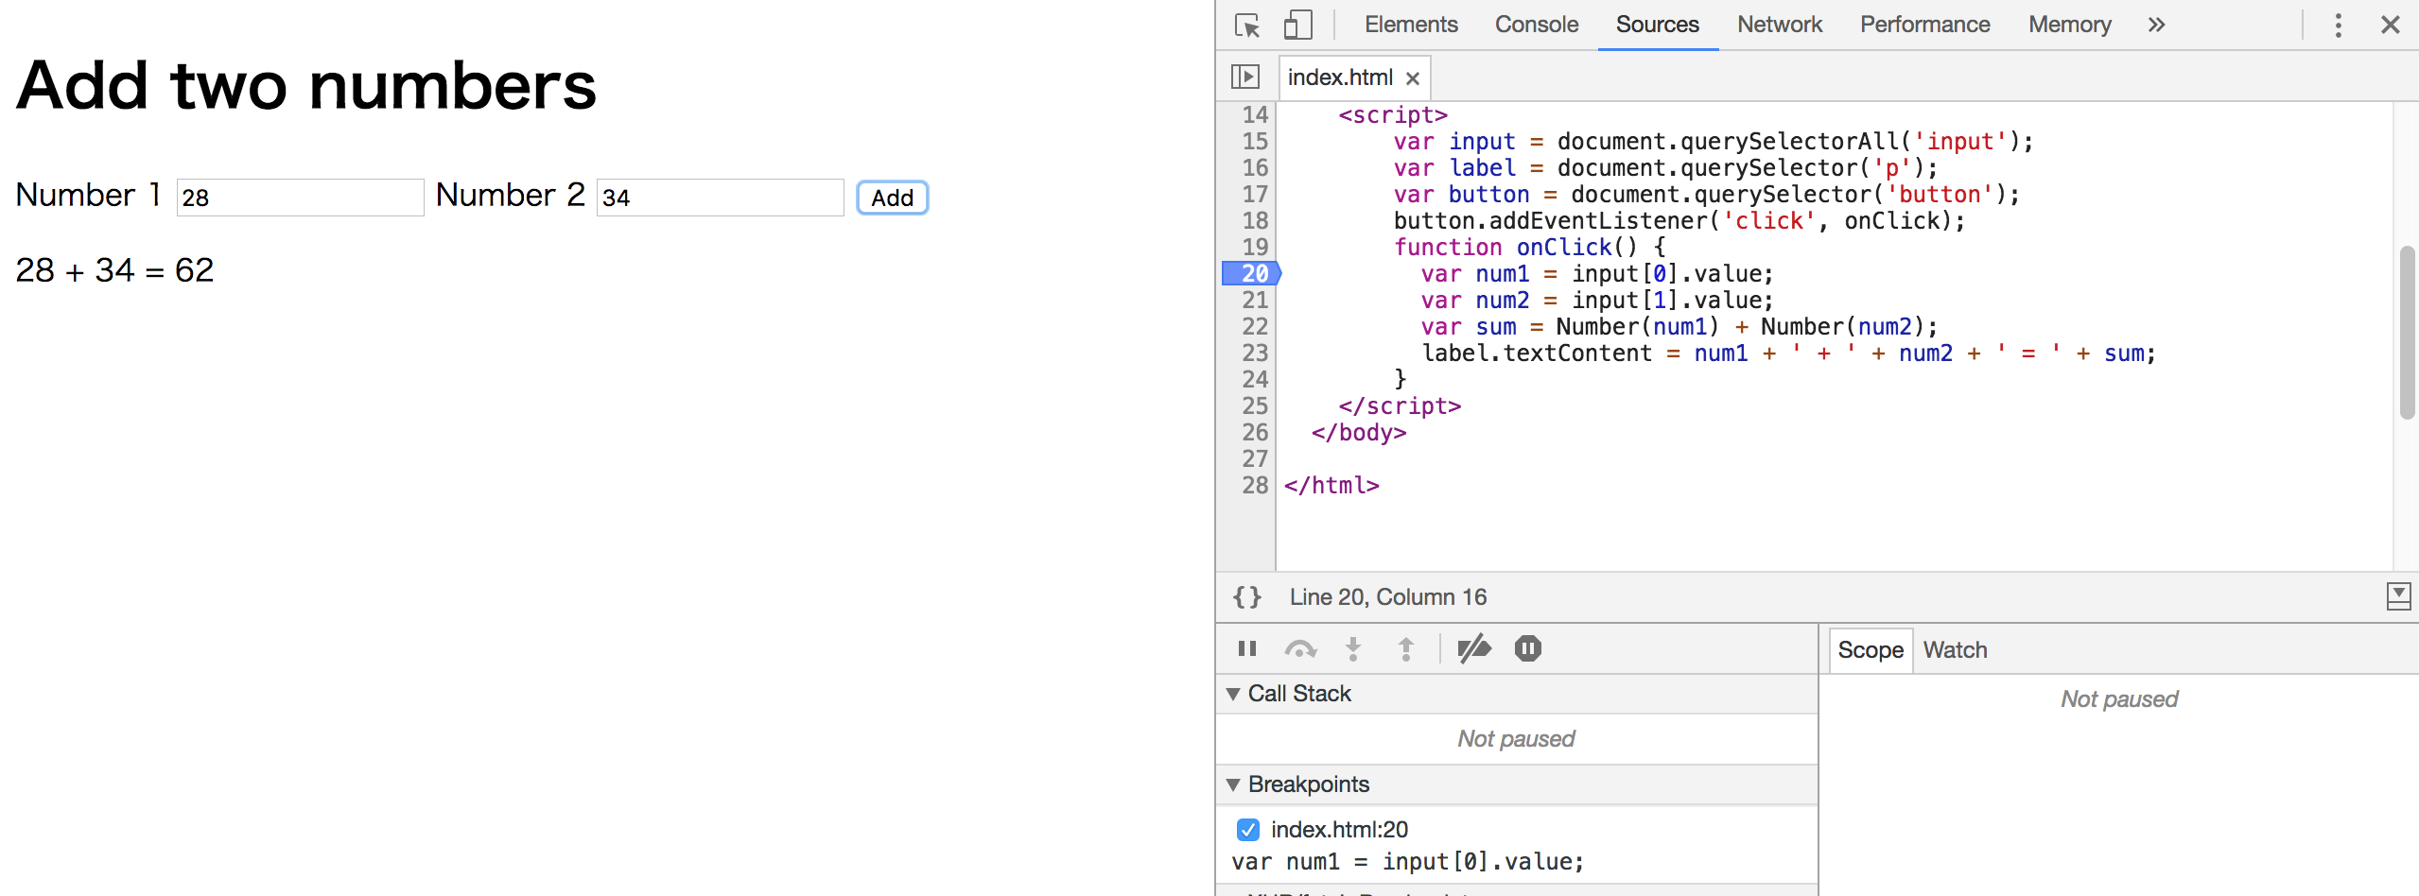The width and height of the screenshot is (2419, 896).
Task: Select the inspect element tool
Action: coord(1246,26)
